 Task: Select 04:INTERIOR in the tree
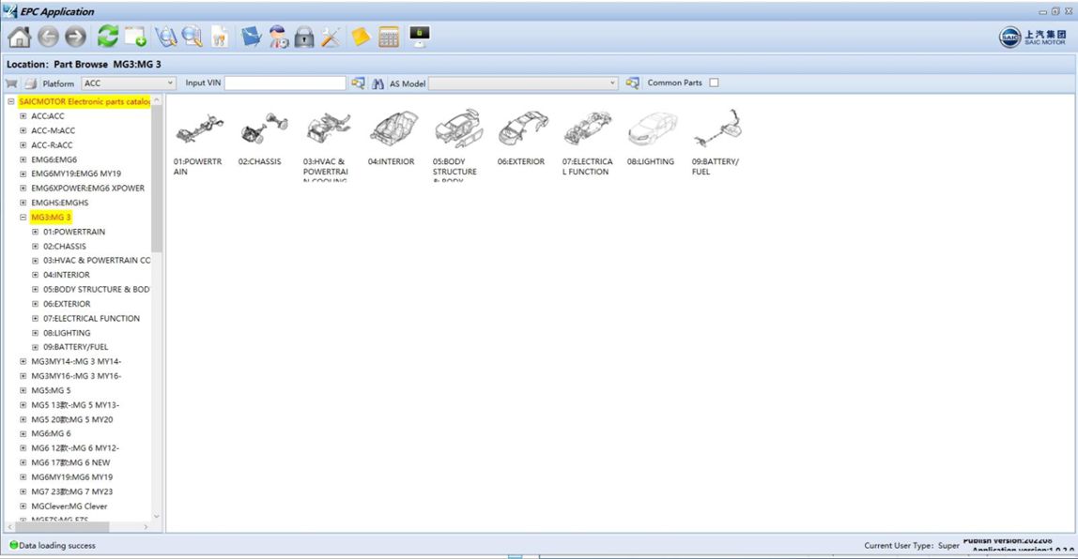pos(67,275)
